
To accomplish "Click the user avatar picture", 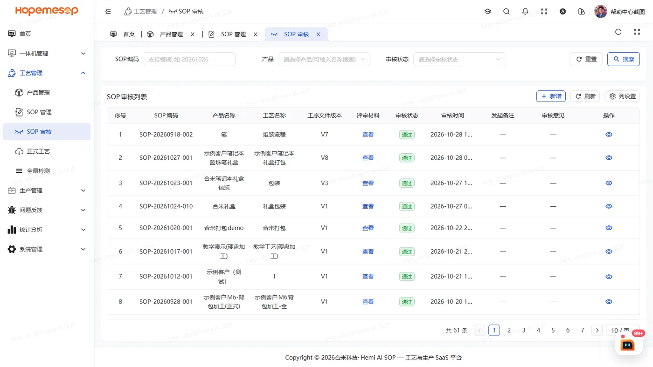I will [601, 12].
